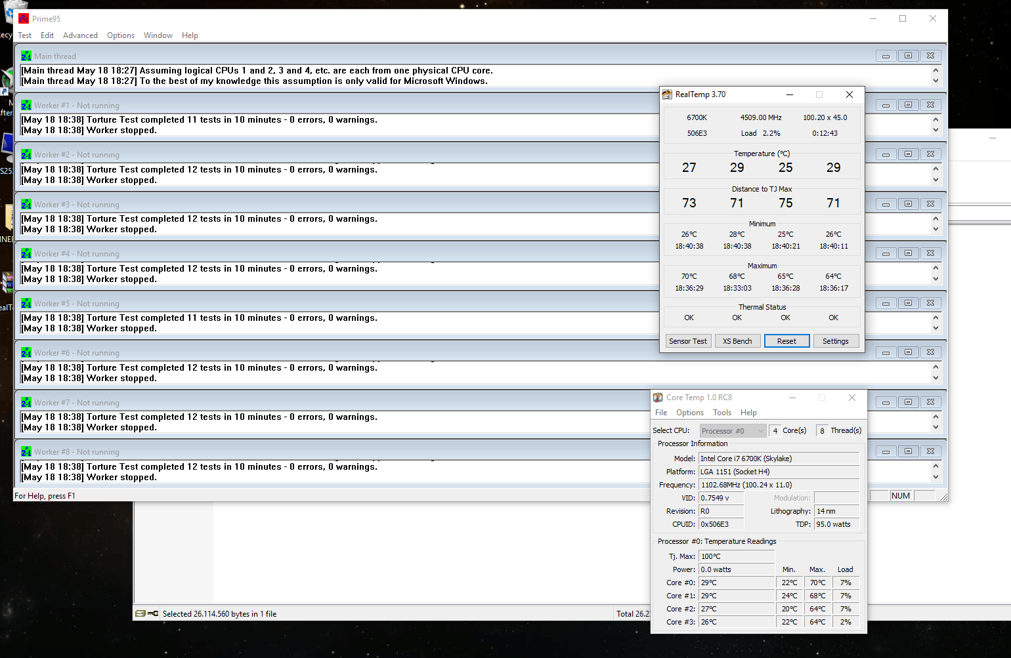Viewport: 1011px width, 658px height.
Task: Click the Worker #8 window icon
Action: click(26, 452)
